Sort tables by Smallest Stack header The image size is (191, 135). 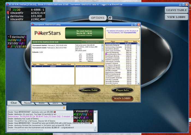point(66,64)
